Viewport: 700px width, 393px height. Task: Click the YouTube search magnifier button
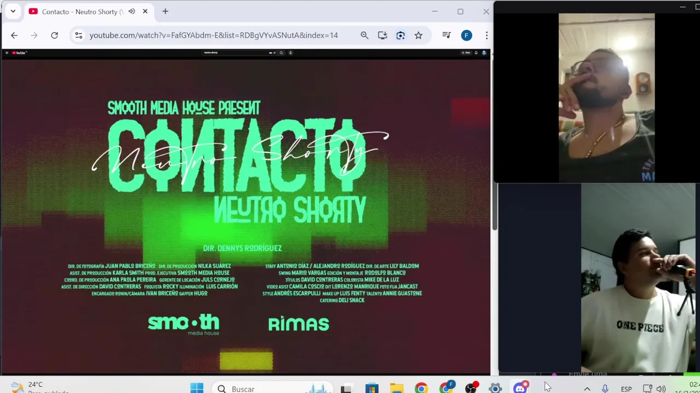(x=281, y=53)
